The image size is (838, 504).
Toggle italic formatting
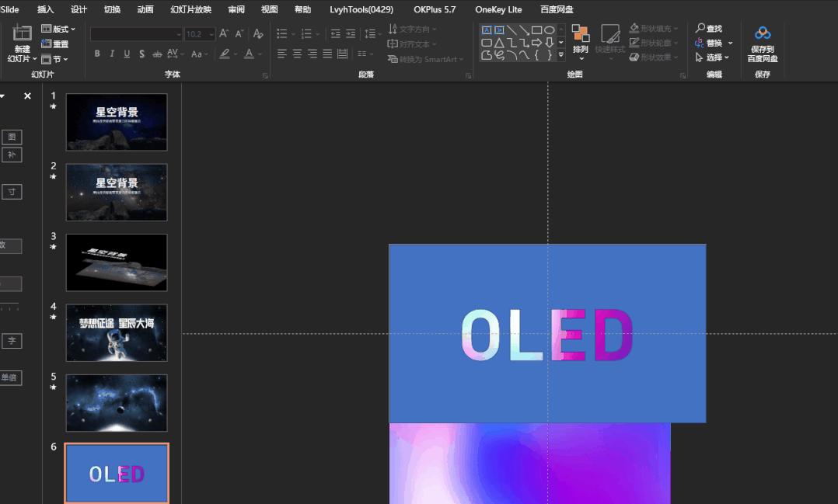(x=112, y=54)
